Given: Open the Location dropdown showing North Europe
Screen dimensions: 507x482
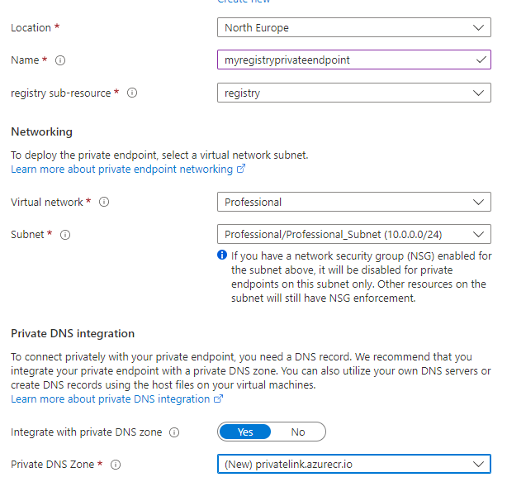Looking at the screenshot, I should (353, 28).
